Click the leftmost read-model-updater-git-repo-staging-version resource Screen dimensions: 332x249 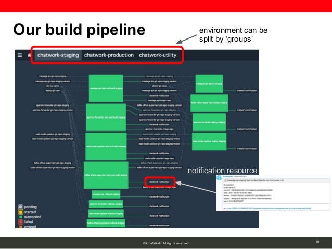53,139
